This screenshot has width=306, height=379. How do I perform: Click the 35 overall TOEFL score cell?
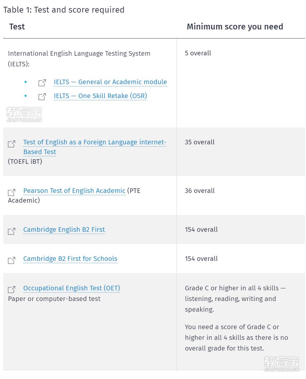[199, 142]
